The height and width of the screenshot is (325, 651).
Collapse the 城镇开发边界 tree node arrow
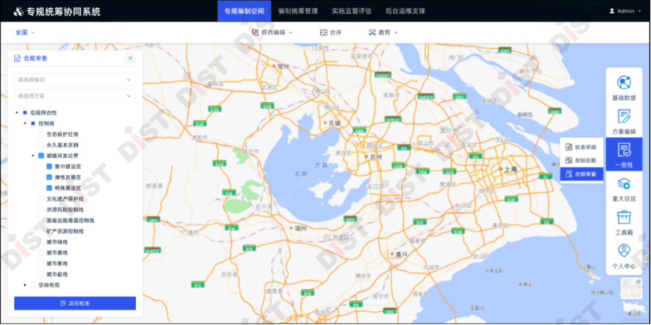(33, 156)
